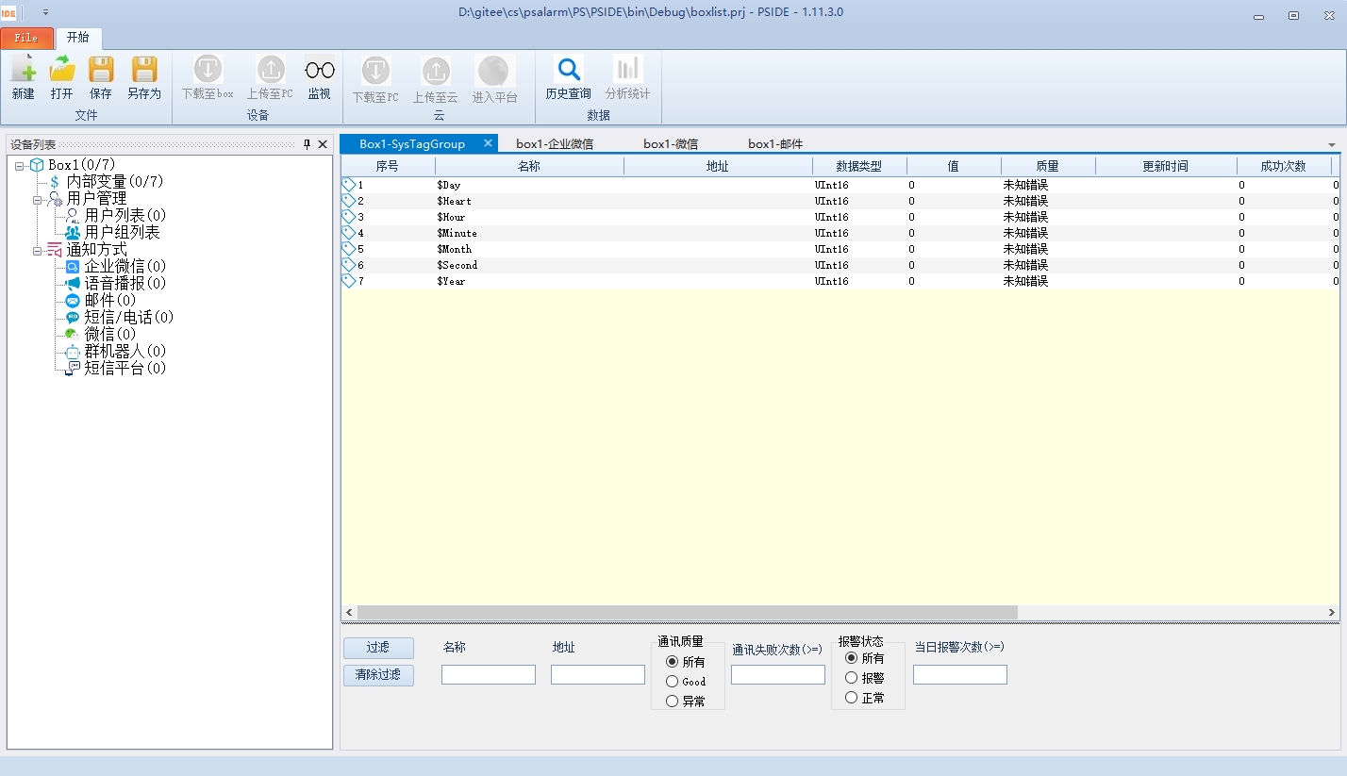The height and width of the screenshot is (776, 1347).
Task: Select the $Heart row name
Action: click(454, 201)
